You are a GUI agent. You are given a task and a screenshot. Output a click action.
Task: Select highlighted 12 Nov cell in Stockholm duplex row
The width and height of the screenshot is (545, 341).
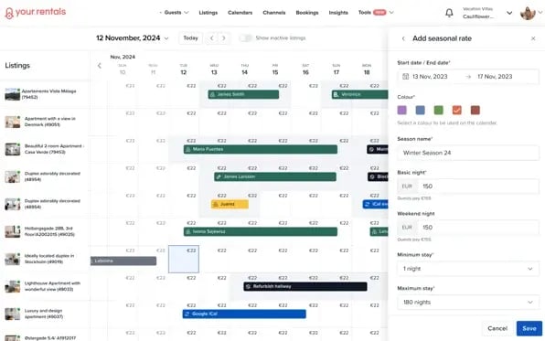pos(184,260)
